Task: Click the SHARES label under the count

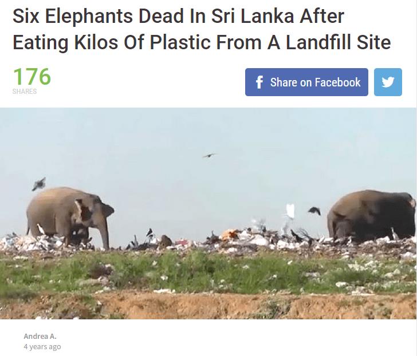Action: pos(25,92)
